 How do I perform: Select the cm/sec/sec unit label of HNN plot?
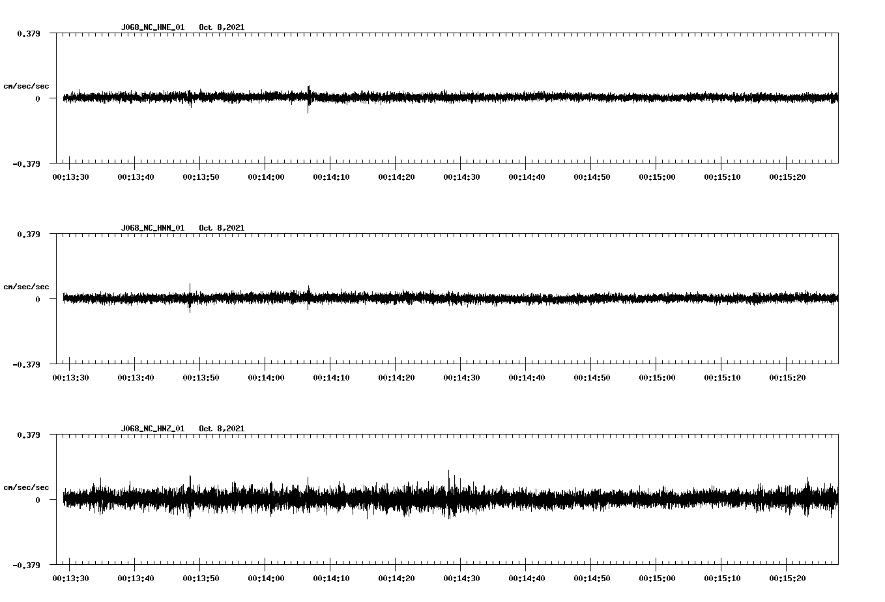pyautogui.click(x=26, y=287)
